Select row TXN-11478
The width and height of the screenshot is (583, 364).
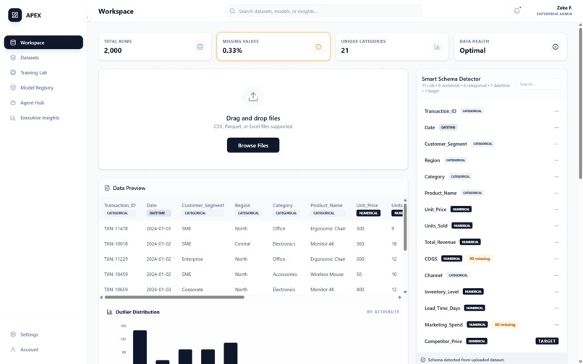click(x=252, y=228)
